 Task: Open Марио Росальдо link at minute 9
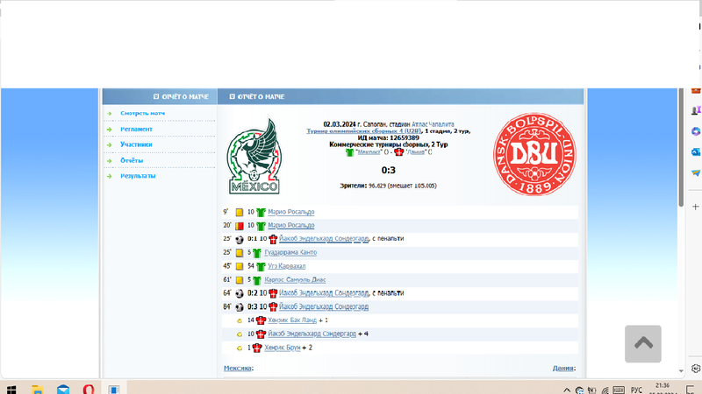pyautogui.click(x=291, y=212)
